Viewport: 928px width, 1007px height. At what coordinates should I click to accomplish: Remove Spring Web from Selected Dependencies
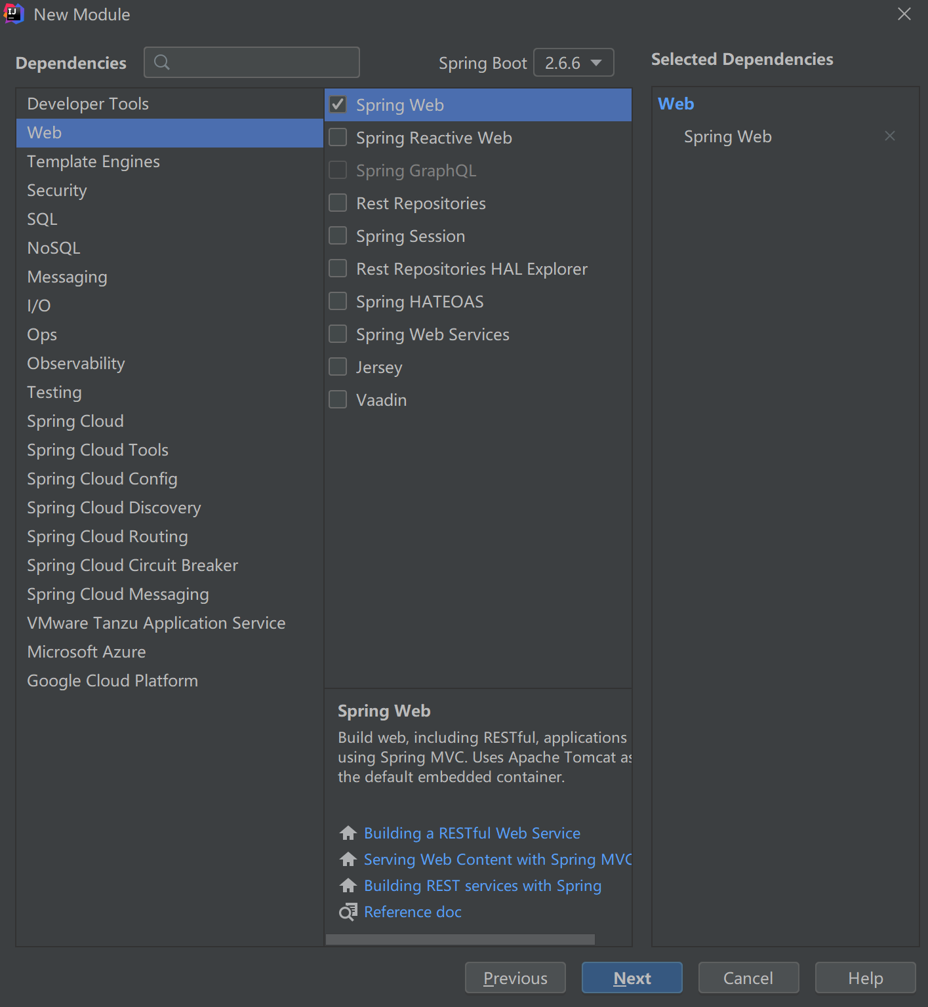coord(890,136)
